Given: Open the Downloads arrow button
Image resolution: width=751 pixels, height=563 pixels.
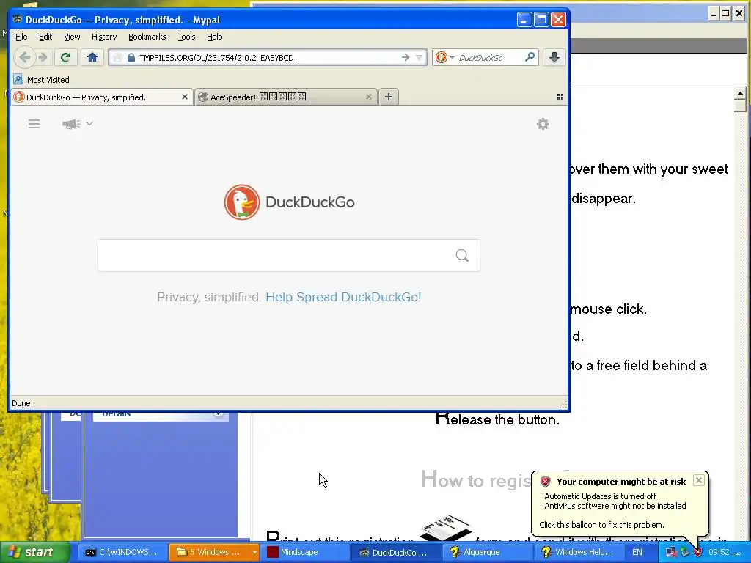Looking at the screenshot, I should coord(554,57).
